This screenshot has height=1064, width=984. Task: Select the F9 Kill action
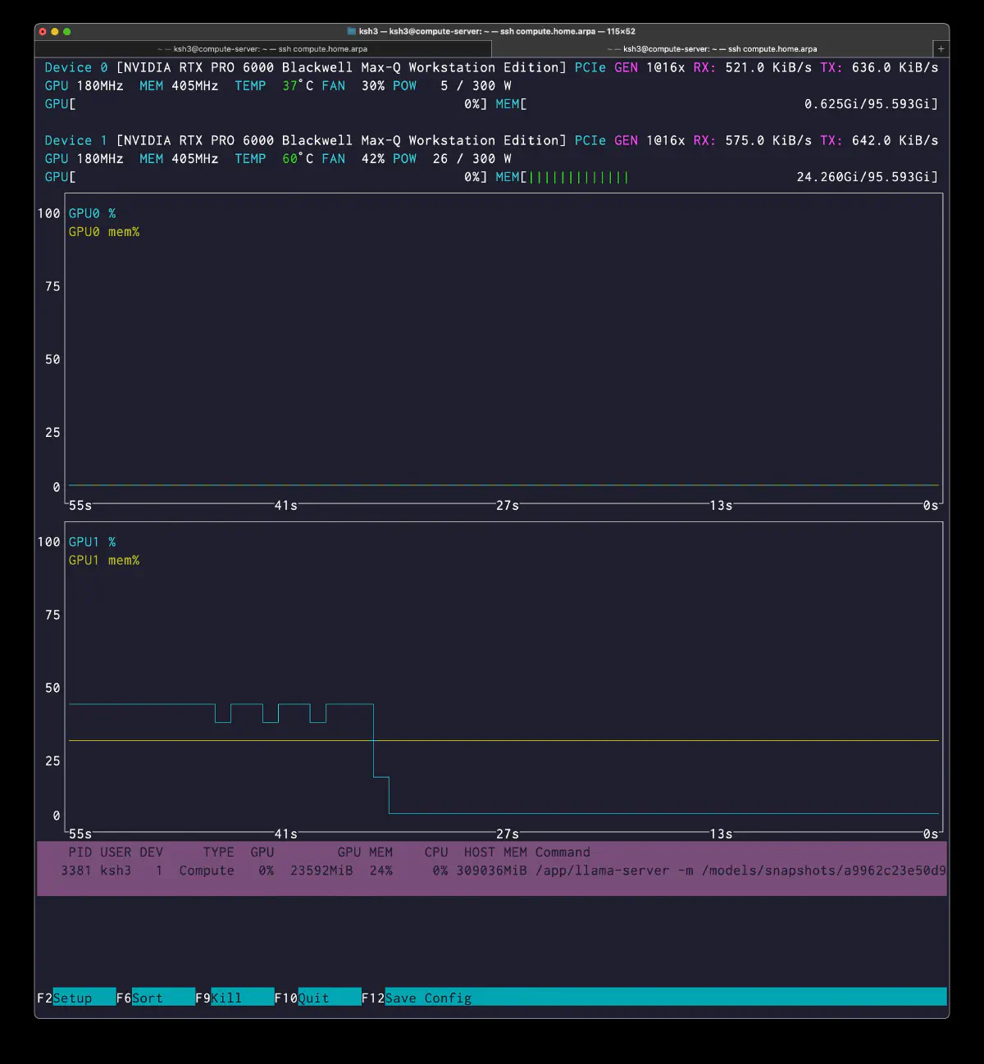(x=235, y=998)
